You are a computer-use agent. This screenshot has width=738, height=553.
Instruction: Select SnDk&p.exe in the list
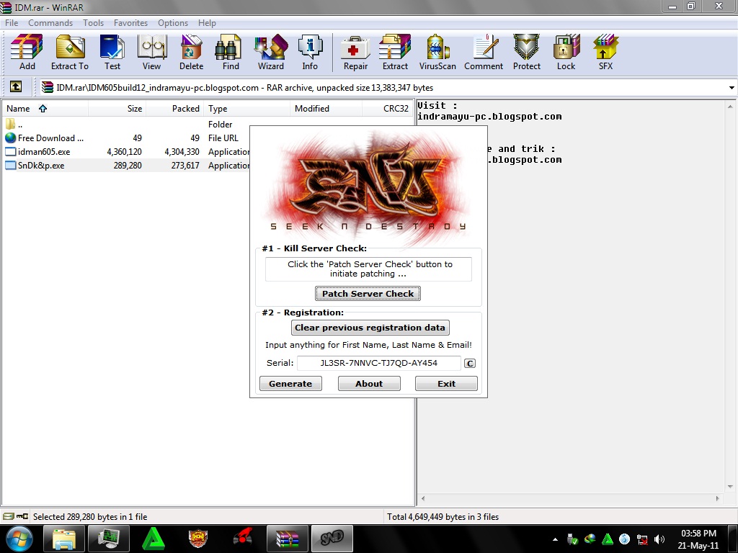[127, 165]
